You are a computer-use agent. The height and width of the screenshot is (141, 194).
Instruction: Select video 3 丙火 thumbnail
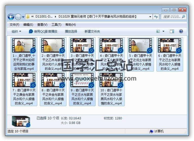point(82,45)
